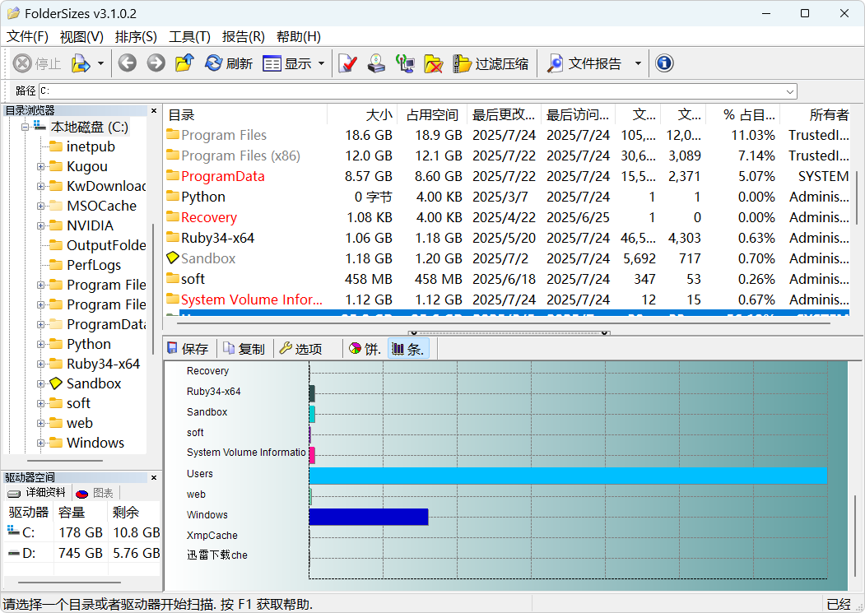Expand the Sandbox tree node
This screenshot has width=865, height=613.
tap(41, 384)
